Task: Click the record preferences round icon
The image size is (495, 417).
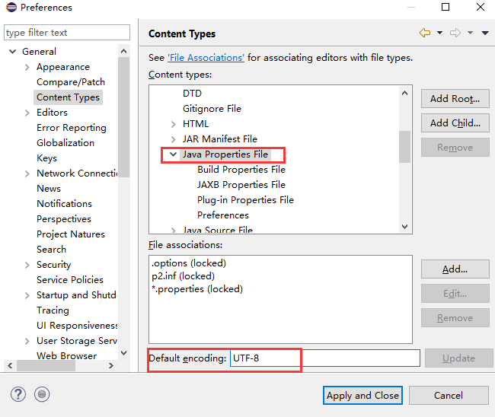Action: pos(42,394)
